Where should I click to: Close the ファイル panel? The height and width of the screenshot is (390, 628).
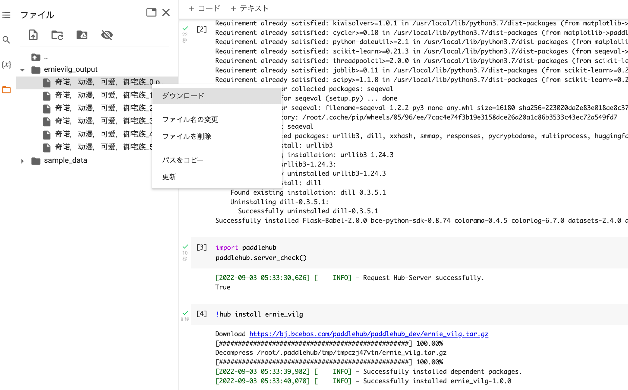(x=166, y=13)
